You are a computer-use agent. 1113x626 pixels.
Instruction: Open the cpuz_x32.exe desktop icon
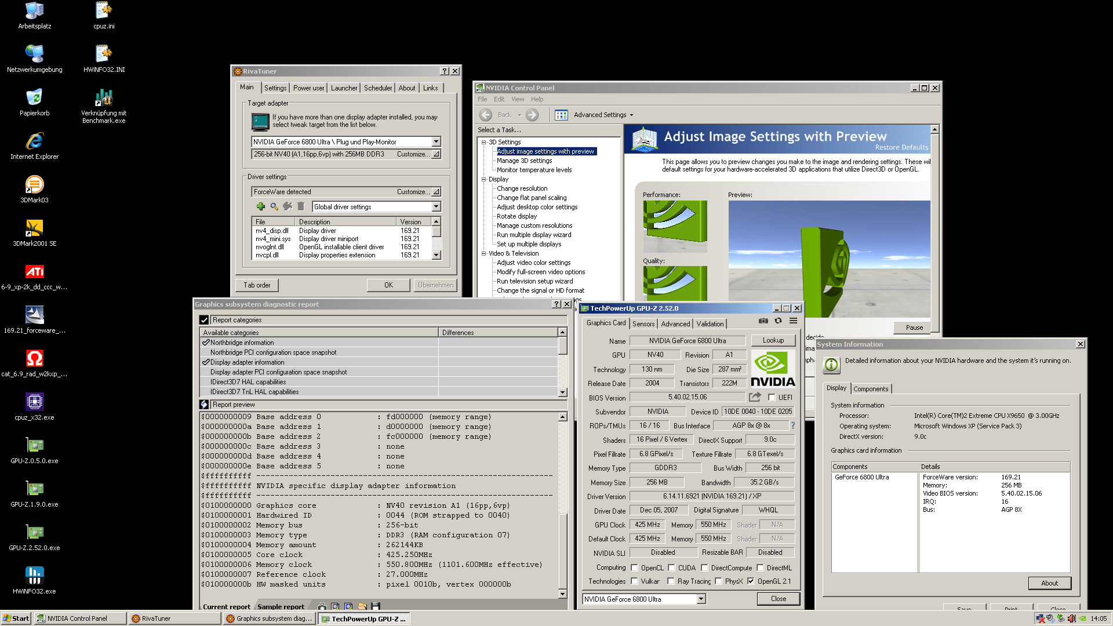(x=34, y=407)
